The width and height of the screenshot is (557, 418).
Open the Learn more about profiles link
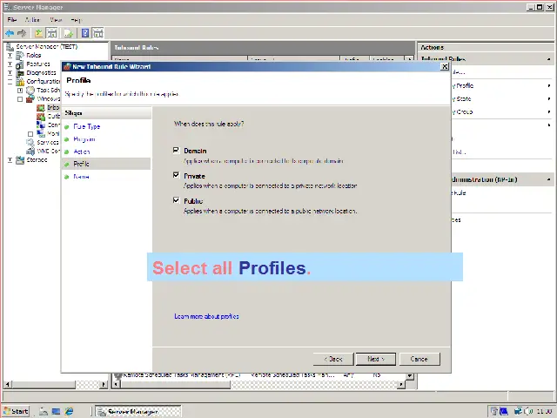[x=206, y=316]
